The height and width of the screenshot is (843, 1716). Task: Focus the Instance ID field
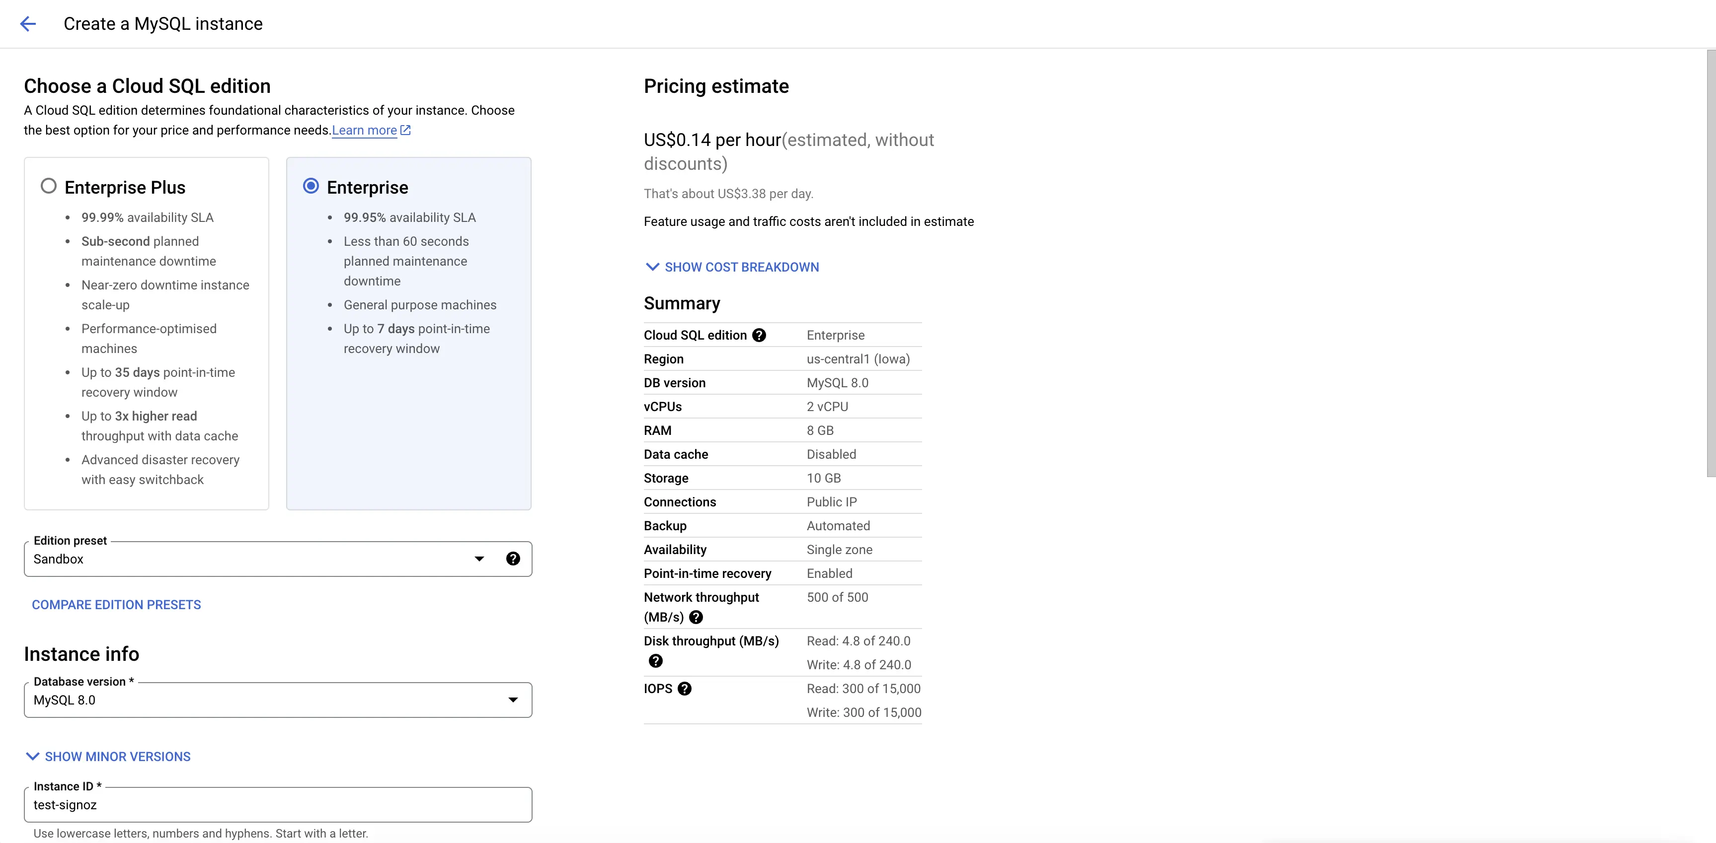pos(278,804)
